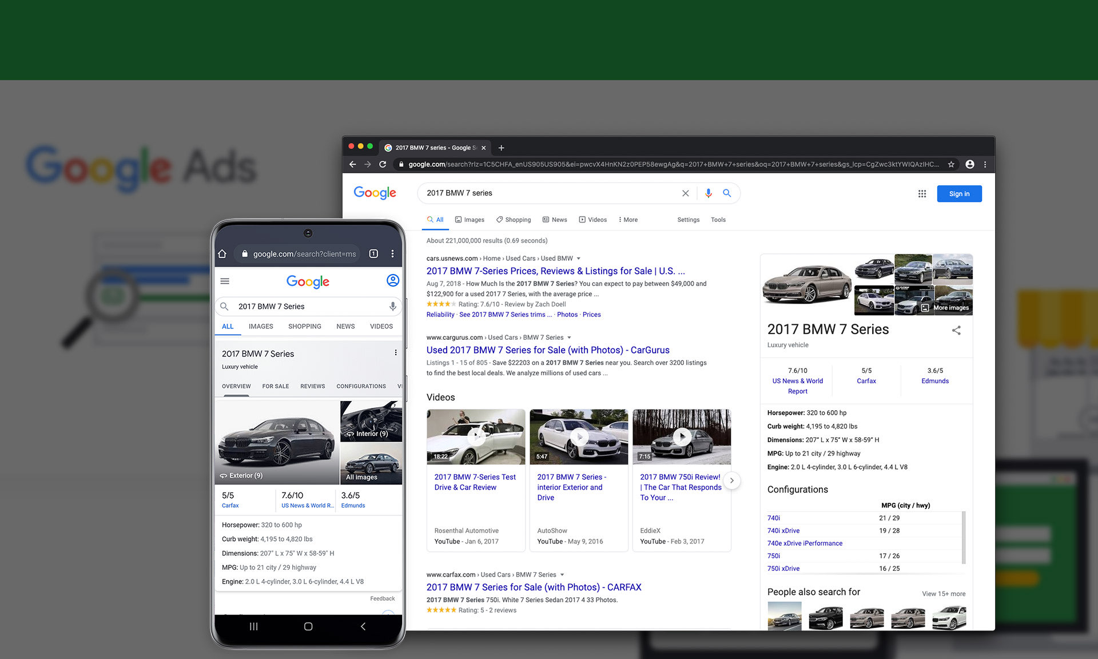Image resolution: width=1098 pixels, height=659 pixels.
Task: Expand the cars.usnews.com result dropdown arrow
Action: pyautogui.click(x=578, y=259)
